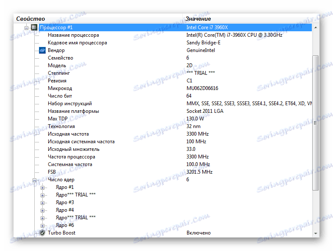The height and width of the screenshot is (251, 333).
Task: Click the value GenuineIntel
Action: (x=201, y=50)
